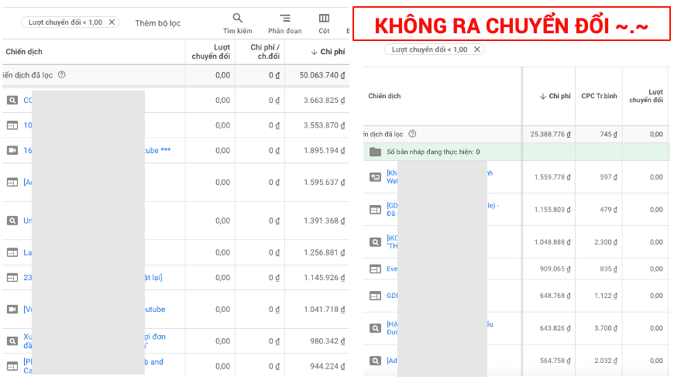Help icon beside filtered total 25.388.776 đ
This screenshot has width=674, height=380.
point(412,134)
